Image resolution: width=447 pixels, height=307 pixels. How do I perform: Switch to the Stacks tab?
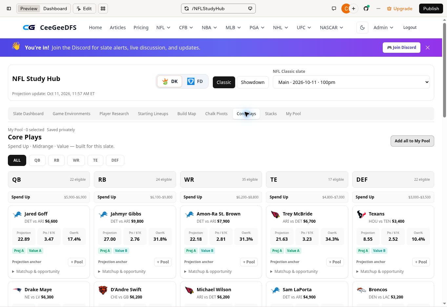click(271, 114)
